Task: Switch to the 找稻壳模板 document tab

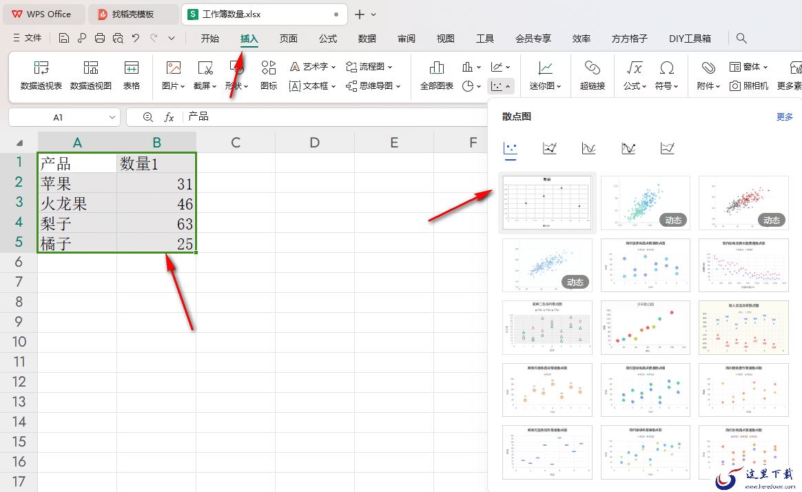Action: [x=132, y=14]
